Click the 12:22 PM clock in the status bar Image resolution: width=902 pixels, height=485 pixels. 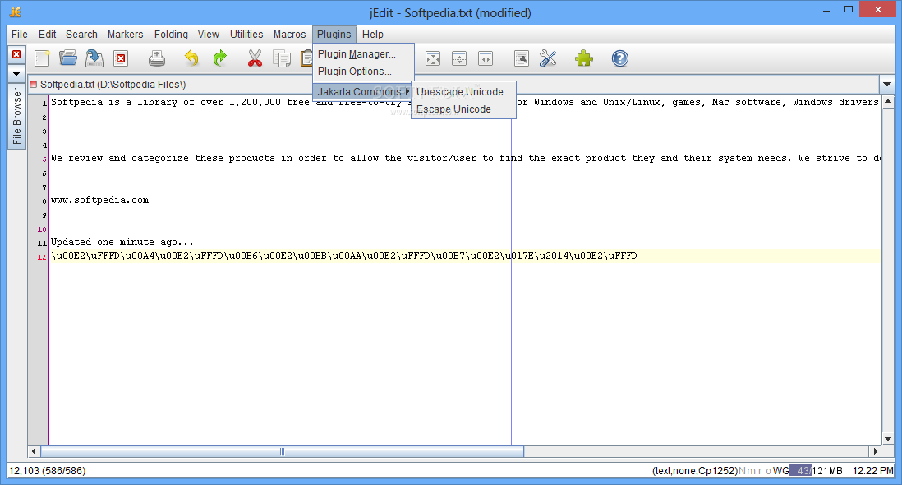pos(872,471)
